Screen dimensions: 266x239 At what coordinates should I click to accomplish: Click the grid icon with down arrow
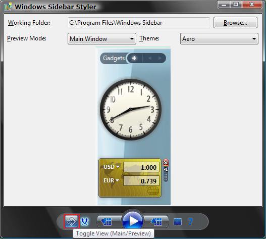[x=107, y=221]
